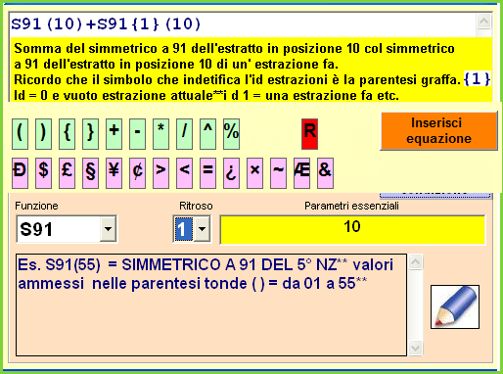The width and height of the screenshot is (503, 374).
Task: Click the pink inverted question mark key
Action: coord(231,173)
